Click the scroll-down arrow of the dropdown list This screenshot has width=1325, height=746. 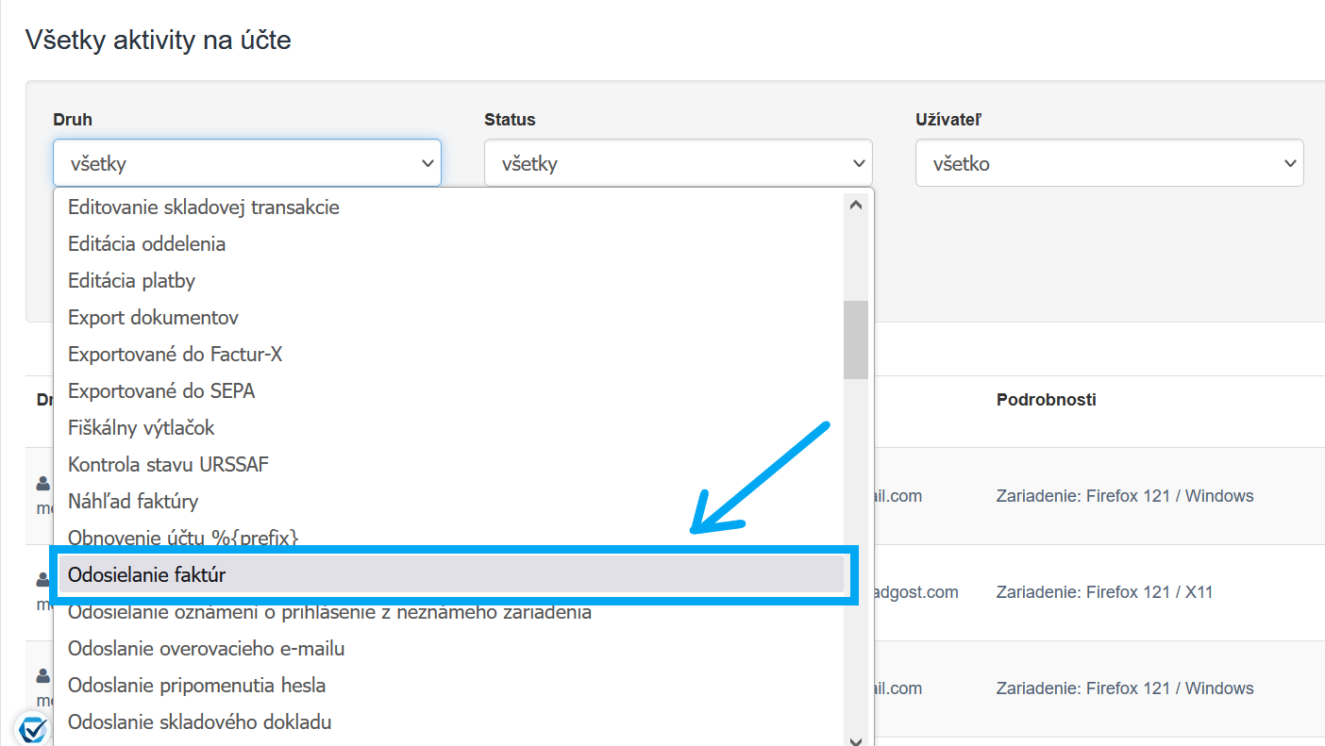(x=856, y=740)
